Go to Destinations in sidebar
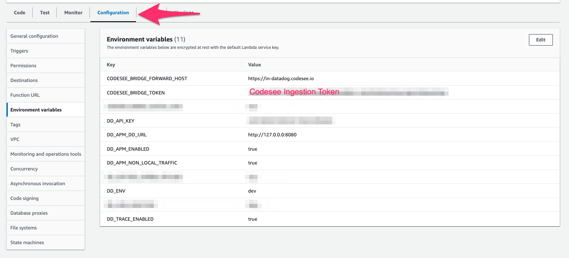The height and width of the screenshot is (258, 569). click(46, 80)
